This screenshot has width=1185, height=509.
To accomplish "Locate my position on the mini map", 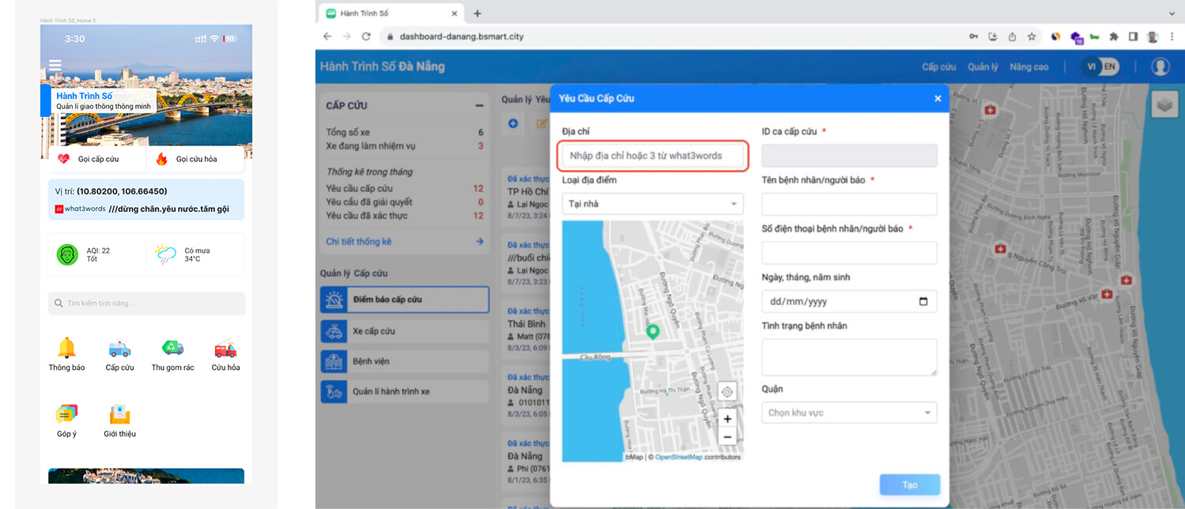I will (727, 391).
